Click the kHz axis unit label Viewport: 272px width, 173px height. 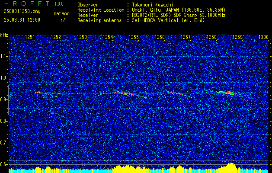[4, 35]
